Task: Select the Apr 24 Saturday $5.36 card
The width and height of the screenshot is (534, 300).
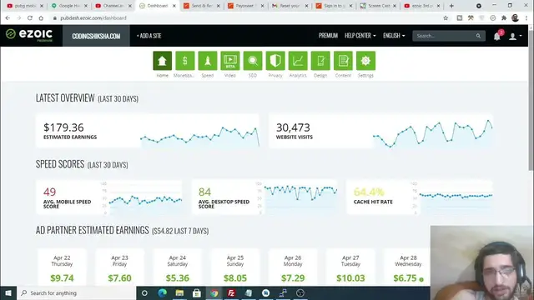Action: click(x=178, y=267)
